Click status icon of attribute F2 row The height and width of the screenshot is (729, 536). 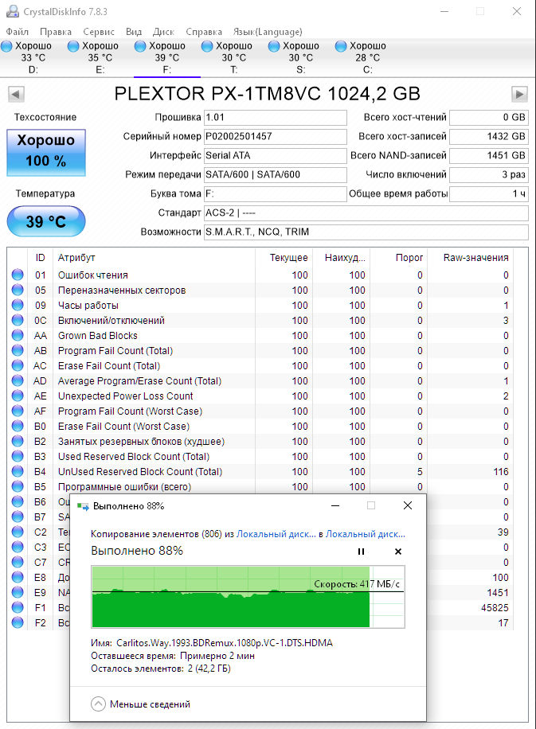(18, 622)
